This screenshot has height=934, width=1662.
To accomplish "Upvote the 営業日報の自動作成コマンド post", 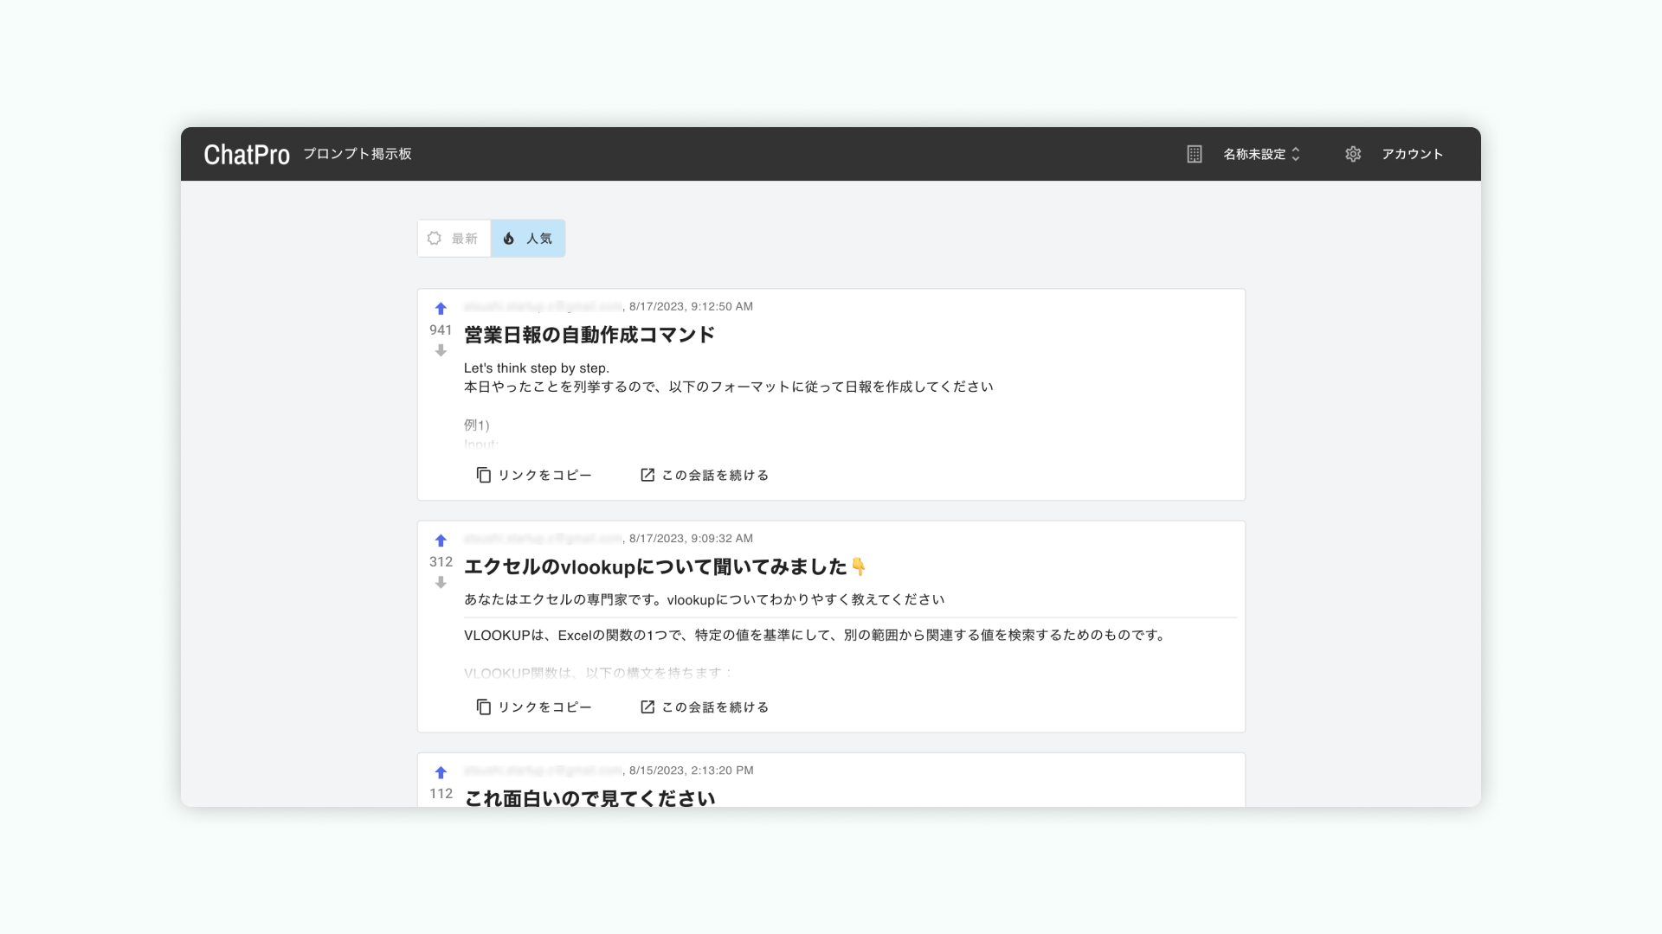I will coord(441,309).
